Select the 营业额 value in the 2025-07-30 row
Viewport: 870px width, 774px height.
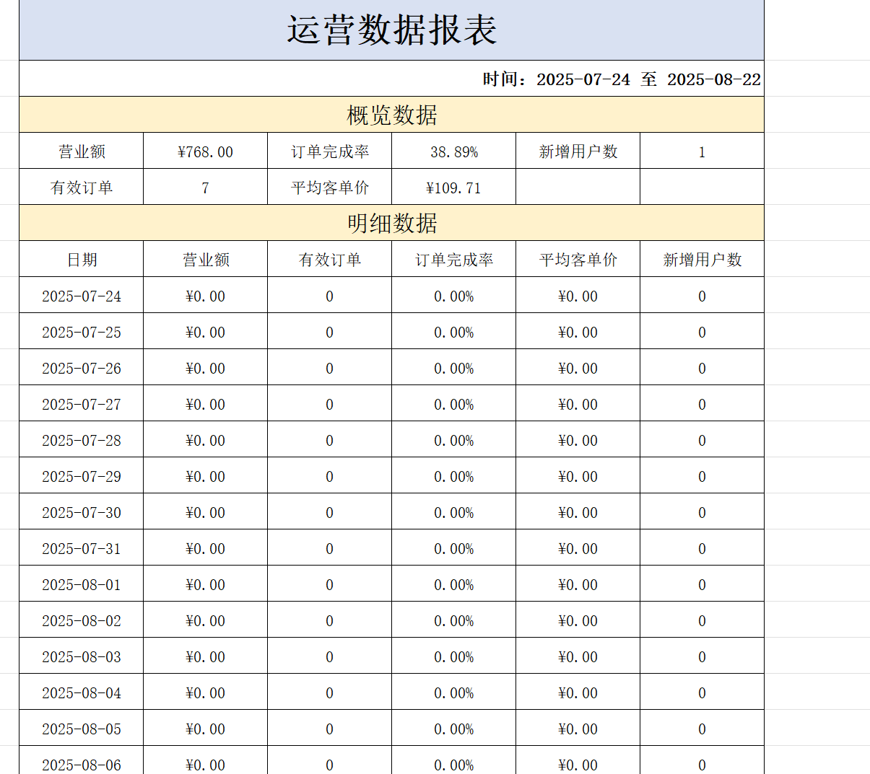pyautogui.click(x=206, y=511)
